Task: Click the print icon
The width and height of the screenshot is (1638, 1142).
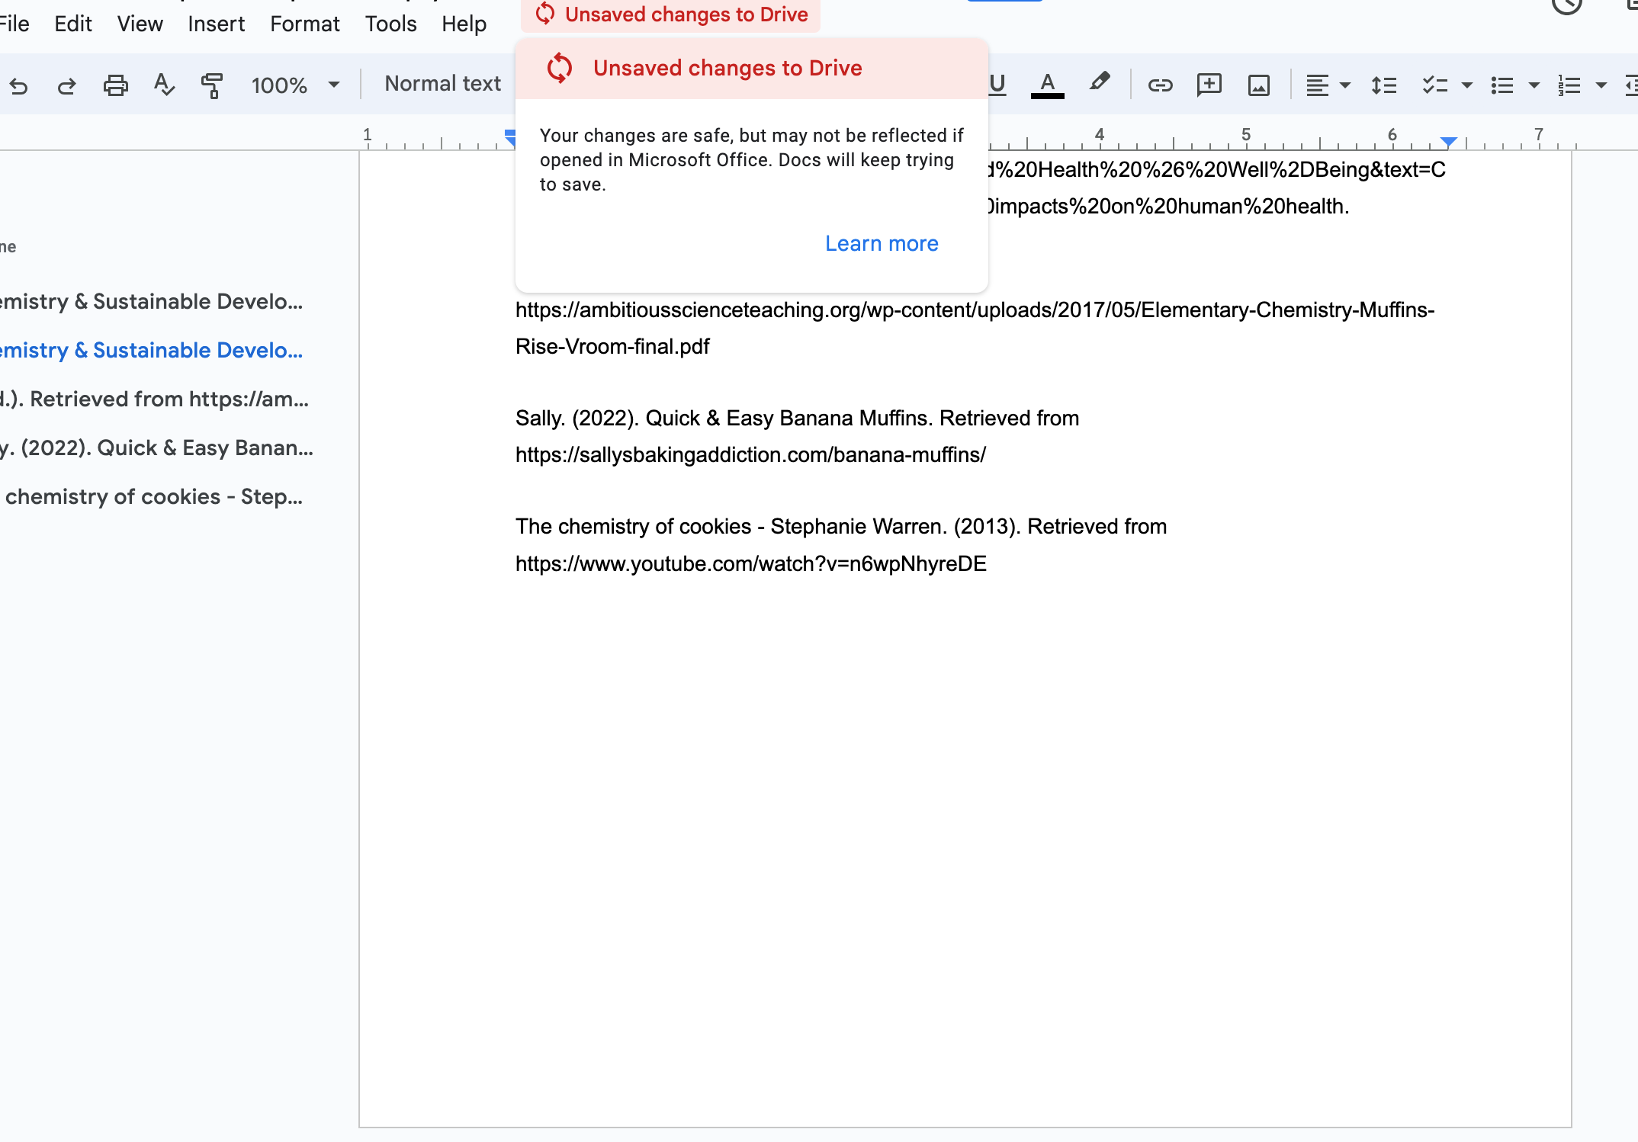Action: coord(115,85)
